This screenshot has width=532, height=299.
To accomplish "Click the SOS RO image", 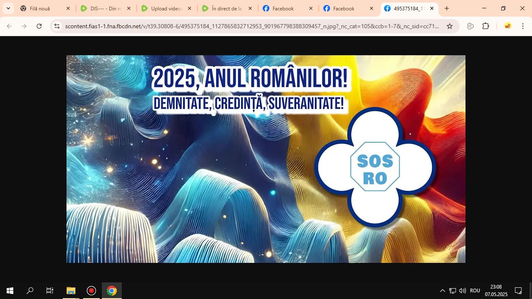I will pyautogui.click(x=266, y=159).
